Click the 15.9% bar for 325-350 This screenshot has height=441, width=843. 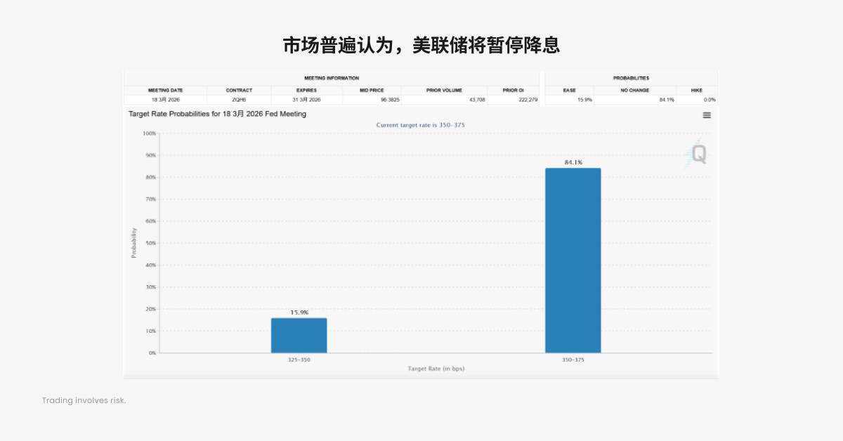(299, 336)
